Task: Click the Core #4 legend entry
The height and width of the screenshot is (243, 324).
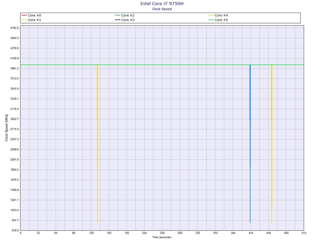Action: [x=218, y=15]
